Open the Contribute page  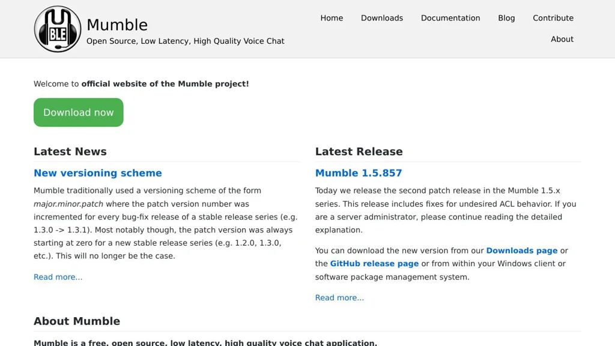pyautogui.click(x=553, y=18)
